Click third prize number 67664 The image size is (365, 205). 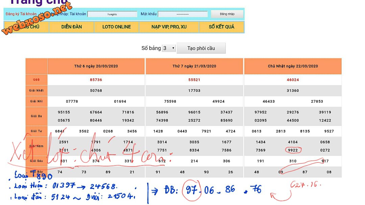click(x=96, y=112)
